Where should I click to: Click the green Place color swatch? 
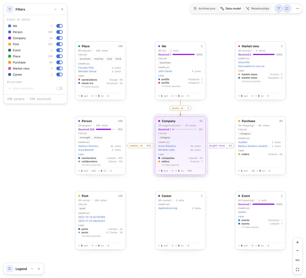(x=10, y=56)
